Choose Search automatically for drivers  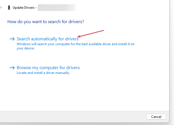48,39
